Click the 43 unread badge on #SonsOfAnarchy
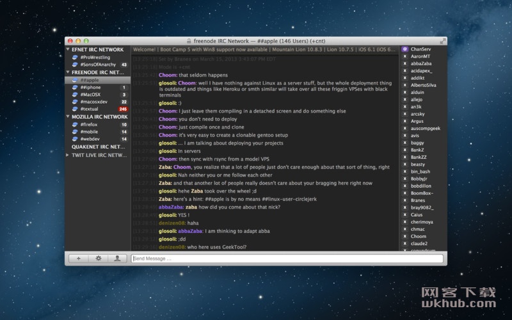Screen dimensions: 512x320 [124, 65]
